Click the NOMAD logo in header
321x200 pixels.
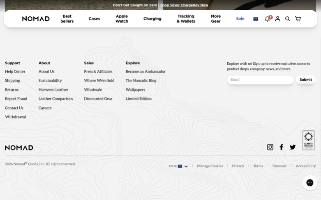[x=36, y=19]
